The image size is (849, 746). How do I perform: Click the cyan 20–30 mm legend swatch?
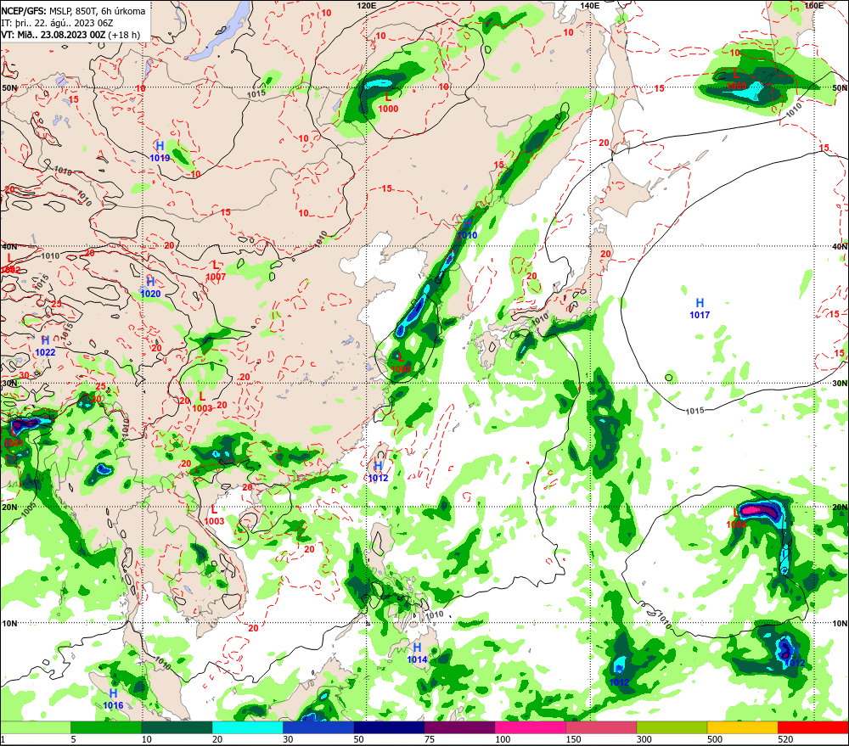tap(247, 727)
